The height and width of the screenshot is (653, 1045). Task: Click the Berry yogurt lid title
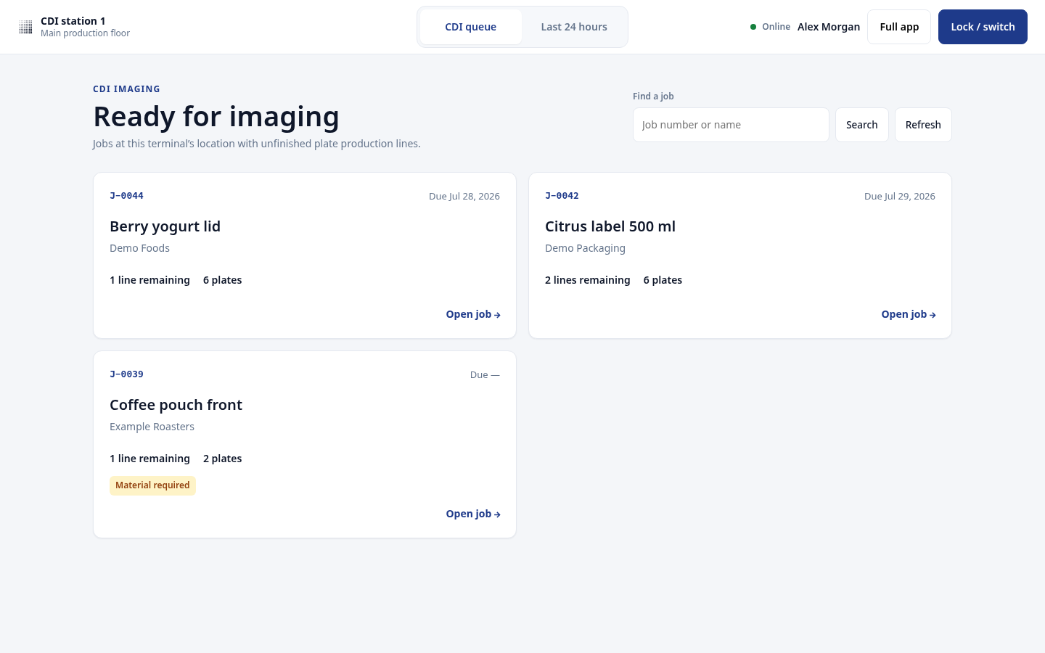165,226
